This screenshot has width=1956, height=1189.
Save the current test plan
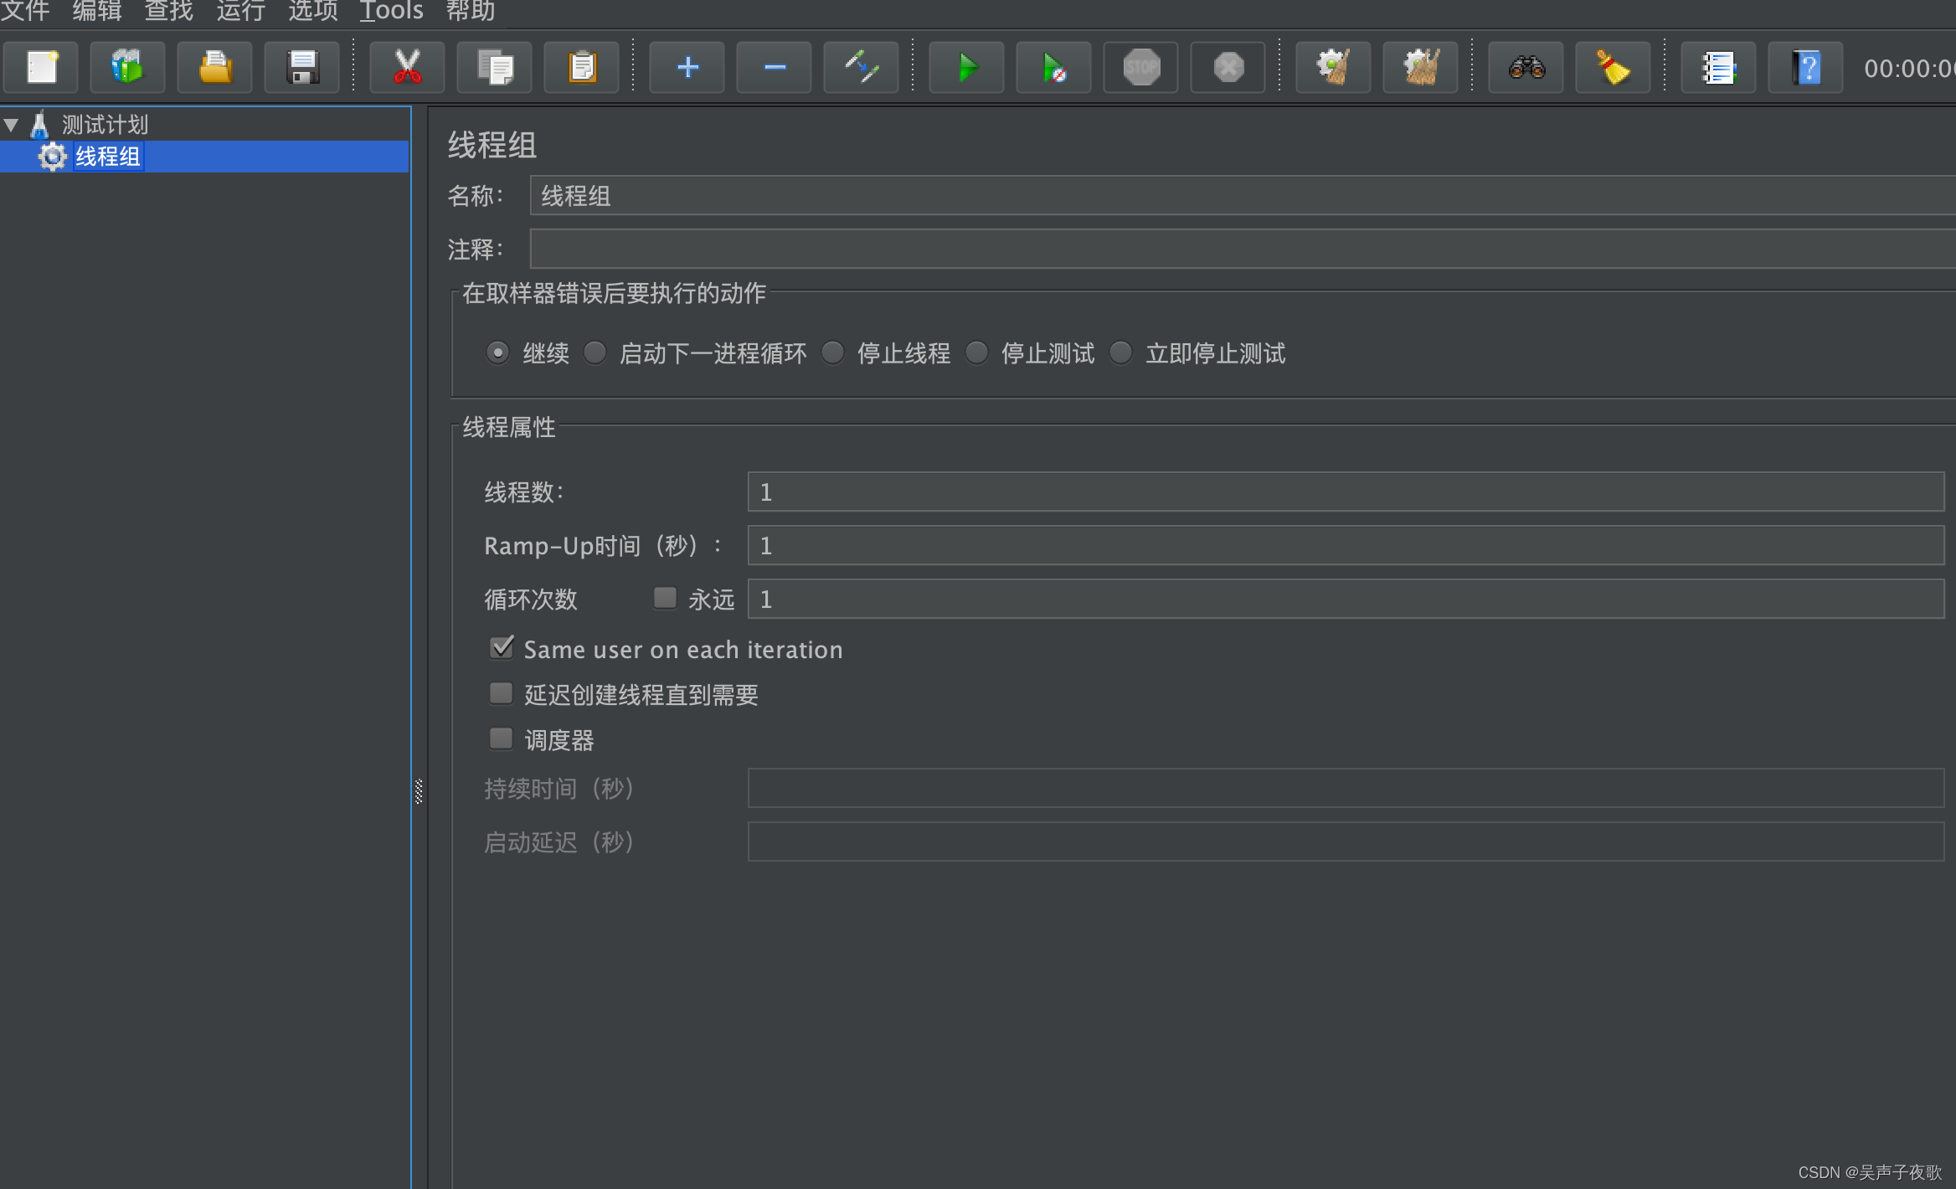301,67
